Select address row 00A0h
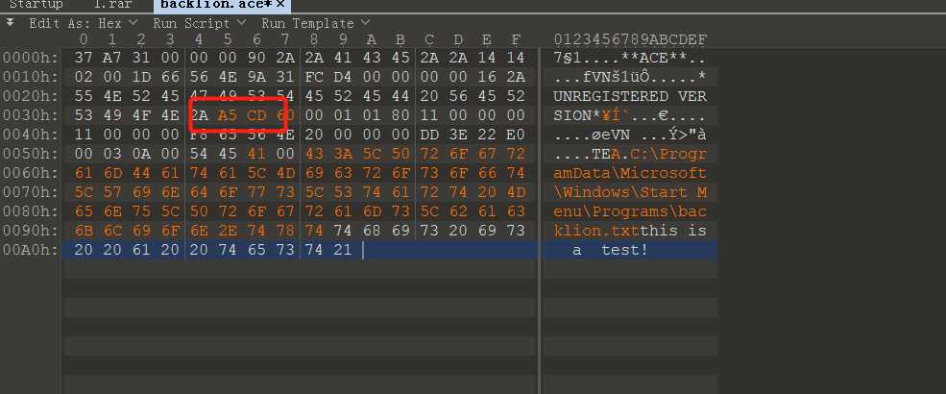This screenshot has width=946, height=394. point(31,250)
